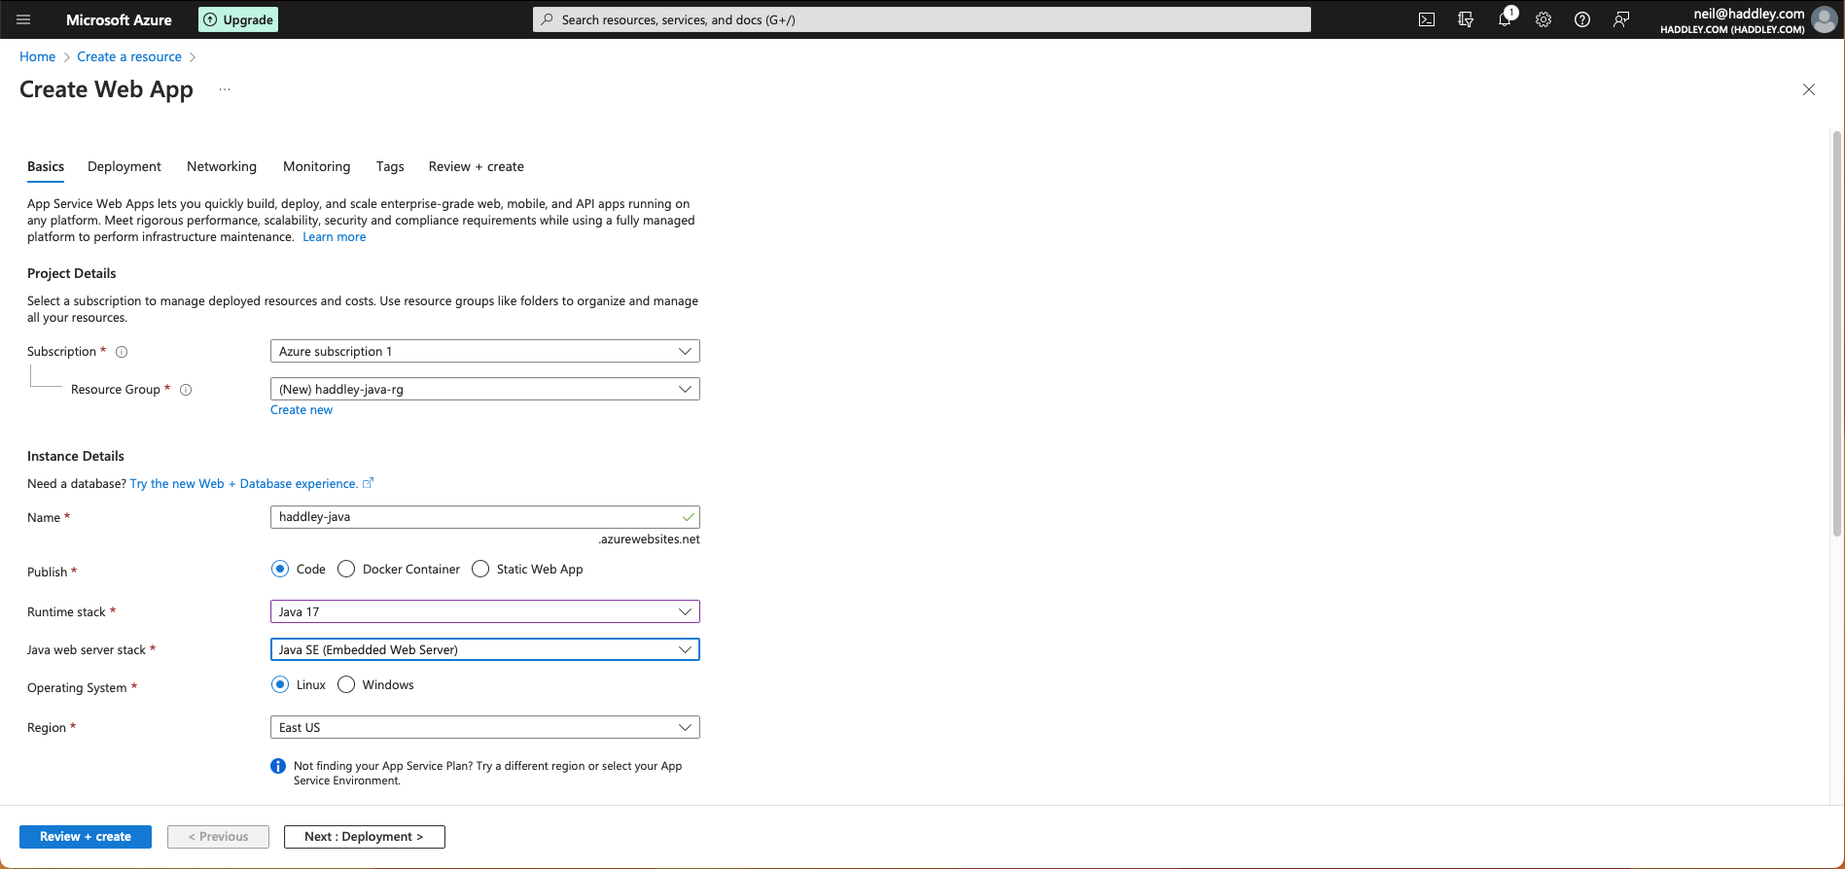1845x869 pixels.
Task: Click the search magnifier icon
Action: [x=548, y=19]
